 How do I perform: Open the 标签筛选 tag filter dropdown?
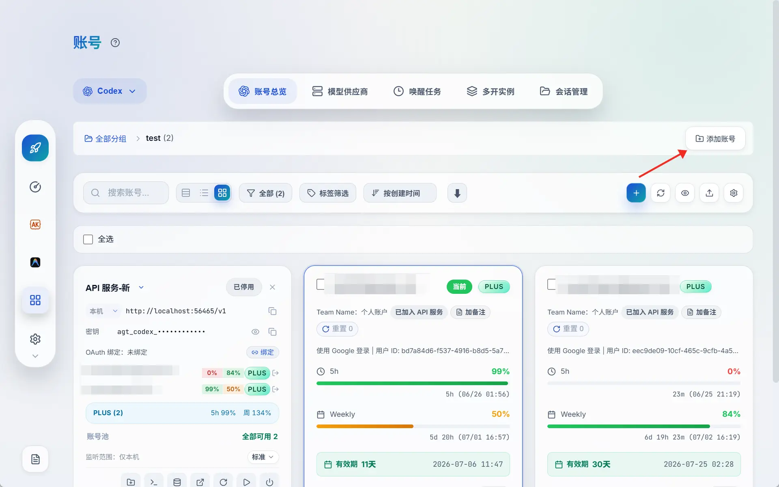(x=328, y=193)
